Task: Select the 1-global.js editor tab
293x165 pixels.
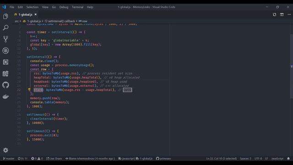Action: click(x=25, y=14)
